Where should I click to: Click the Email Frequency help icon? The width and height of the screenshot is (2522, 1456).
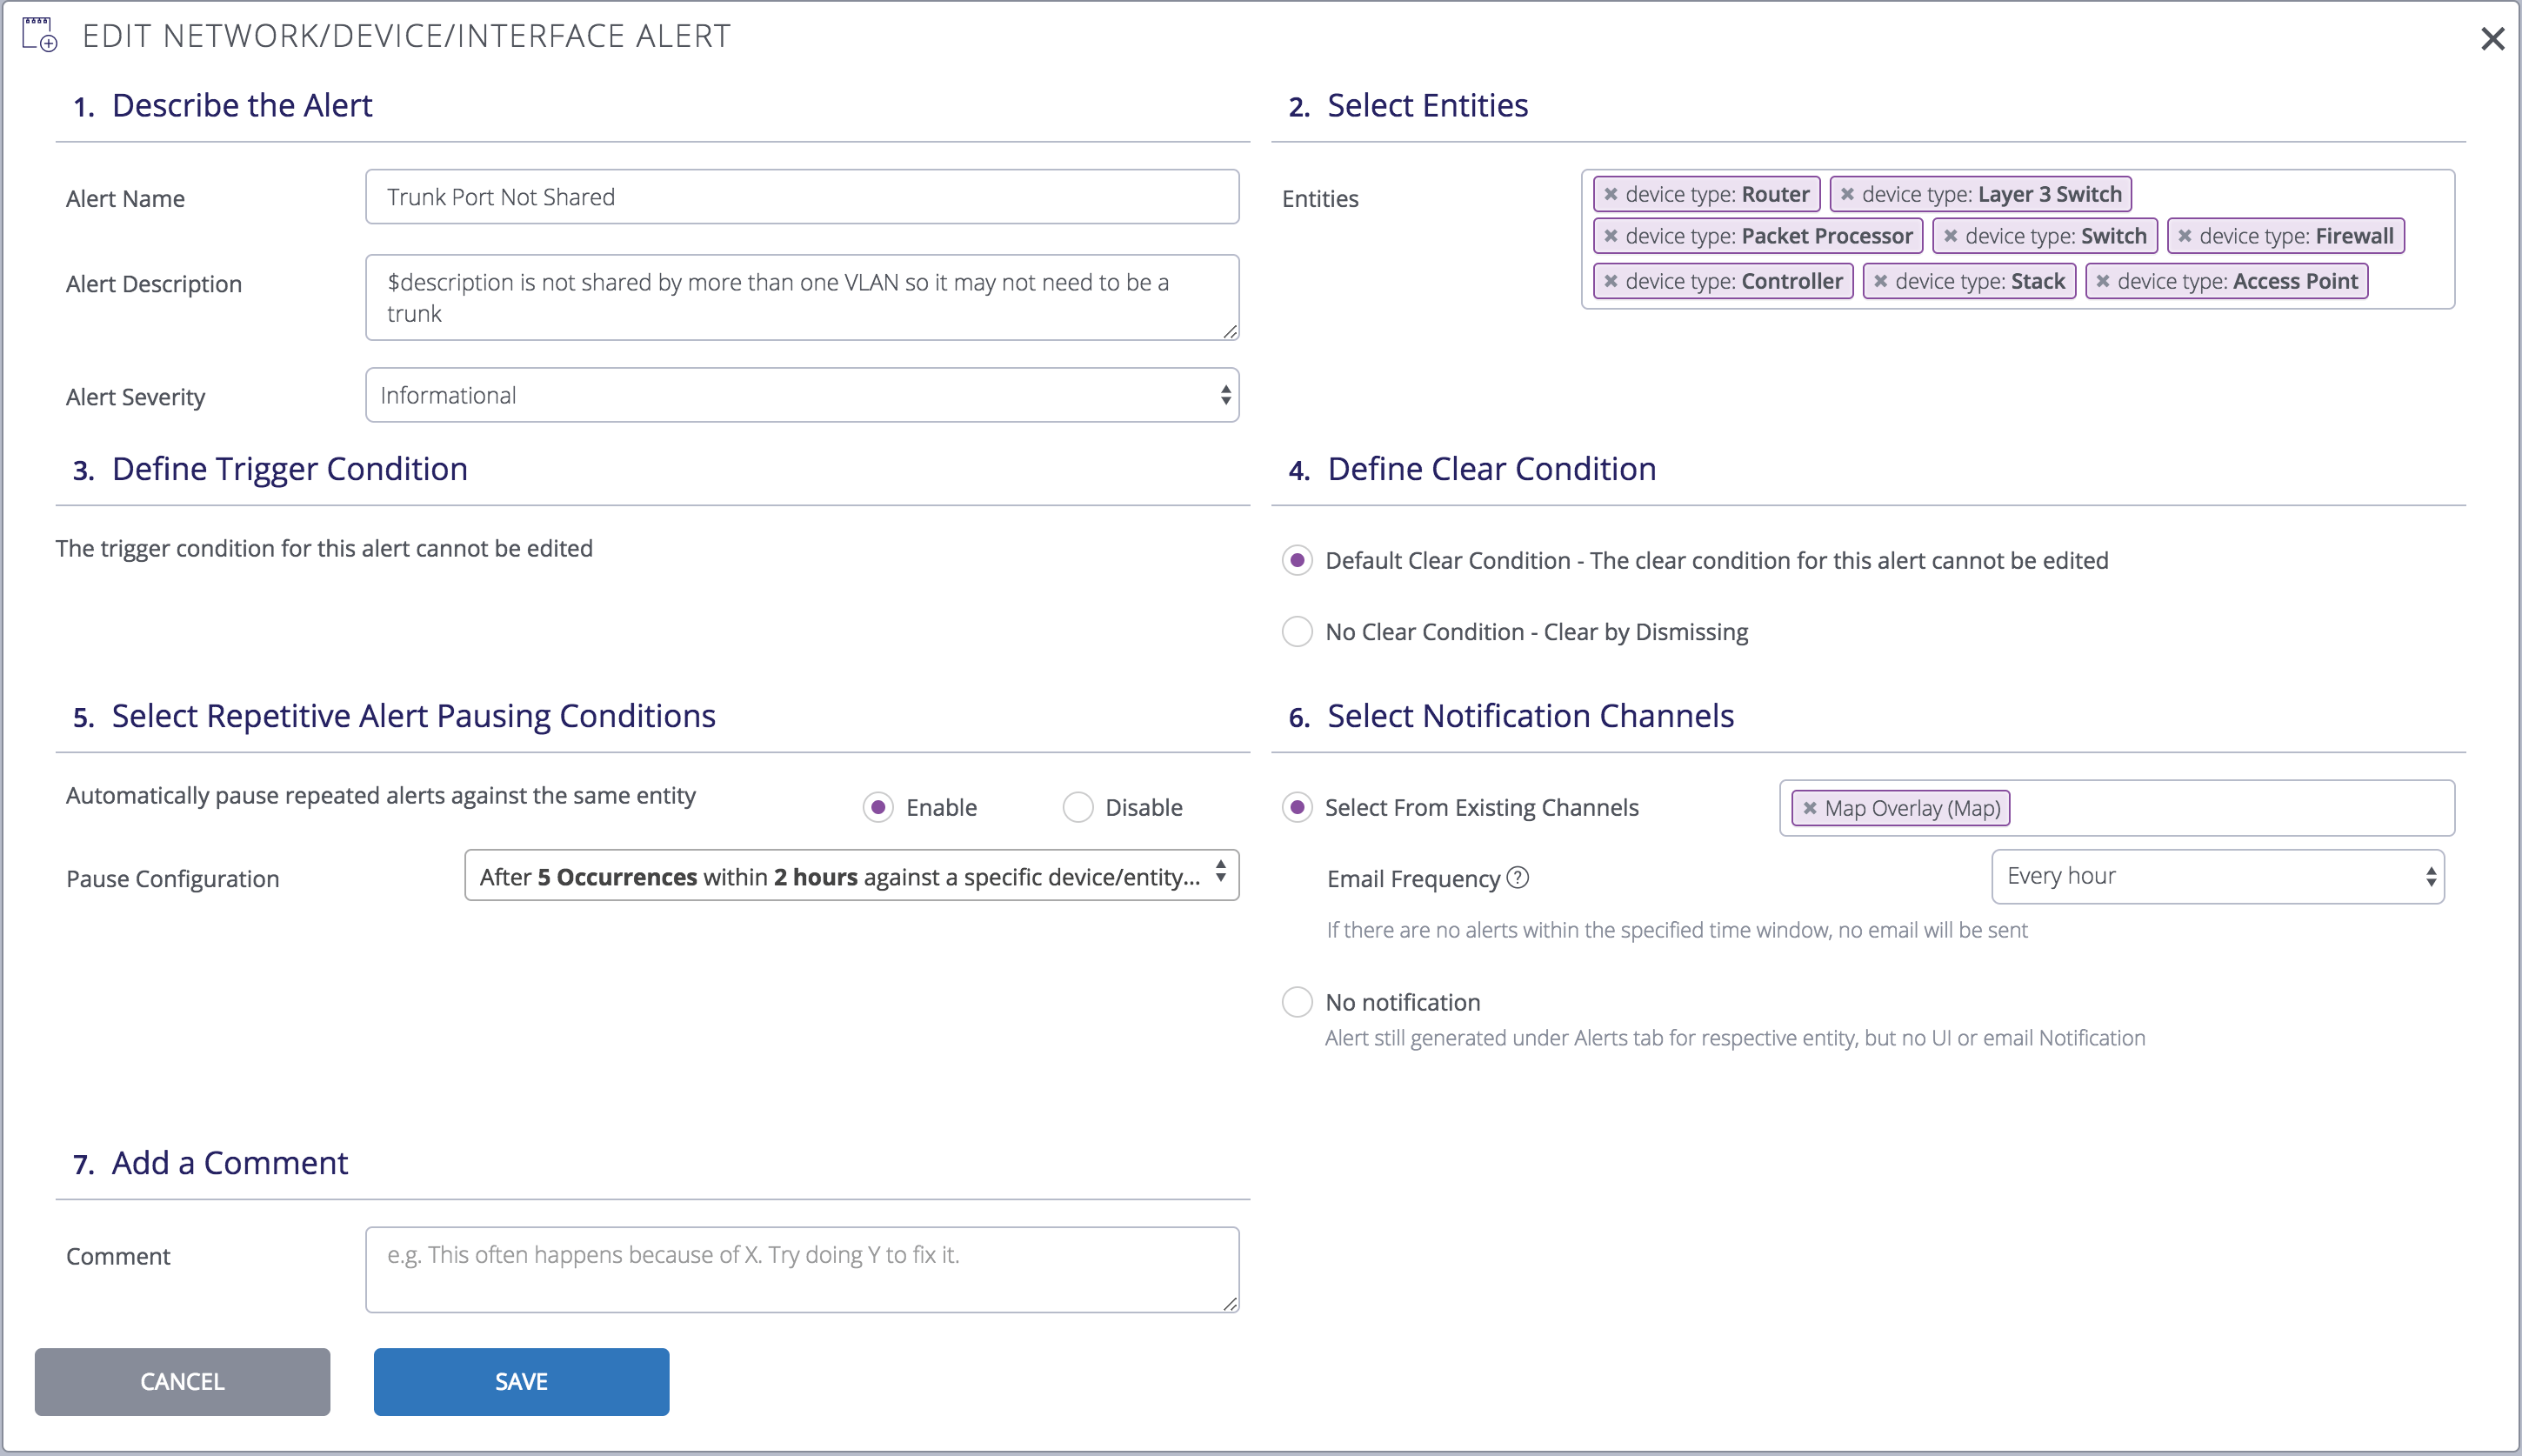(x=1518, y=877)
